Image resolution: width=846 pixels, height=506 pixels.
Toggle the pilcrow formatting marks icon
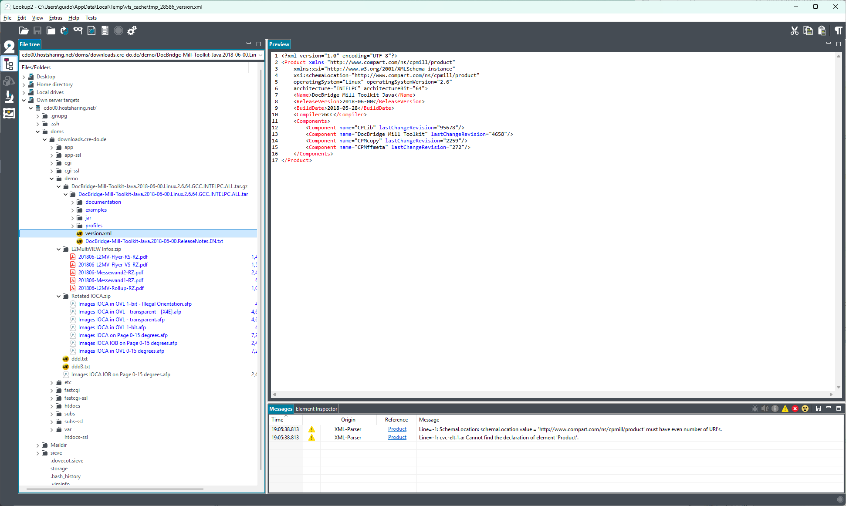(x=839, y=30)
